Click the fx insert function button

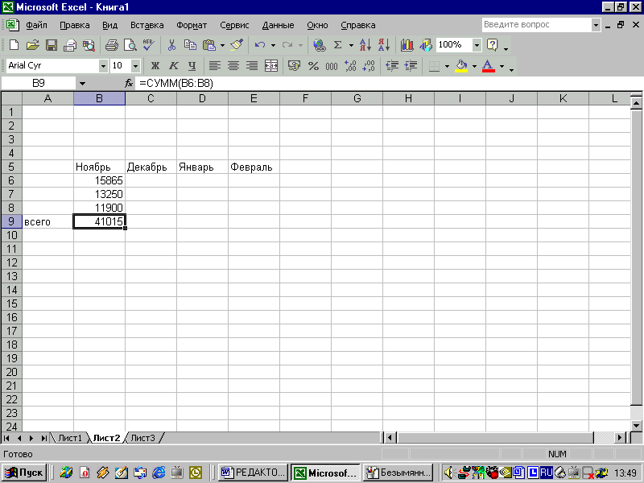coord(129,84)
